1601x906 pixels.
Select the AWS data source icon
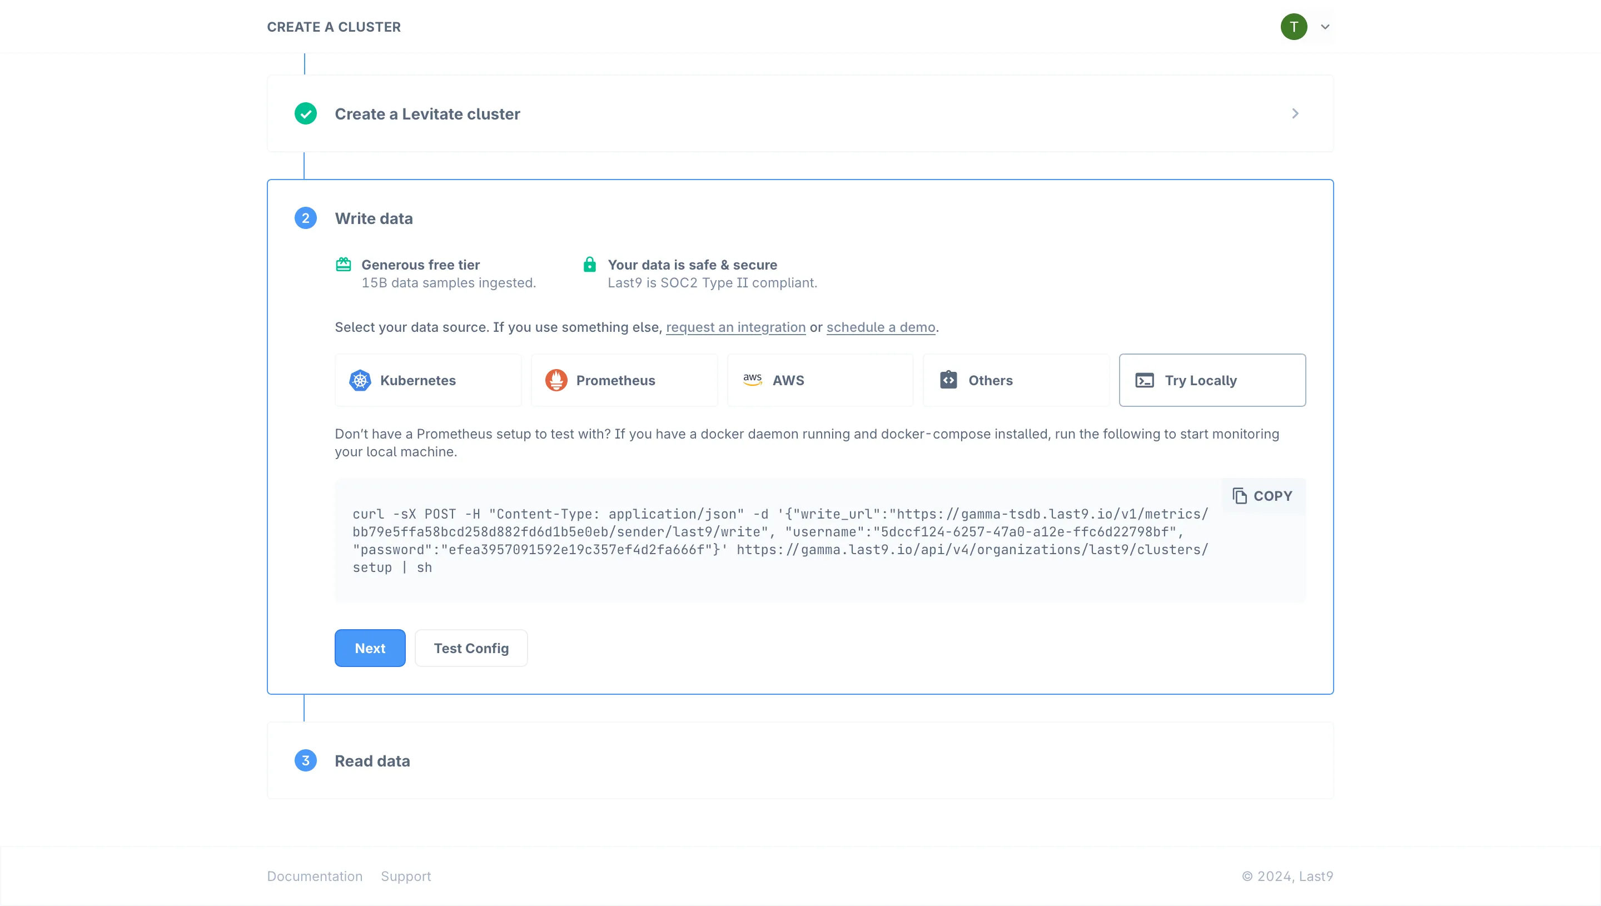[753, 380]
